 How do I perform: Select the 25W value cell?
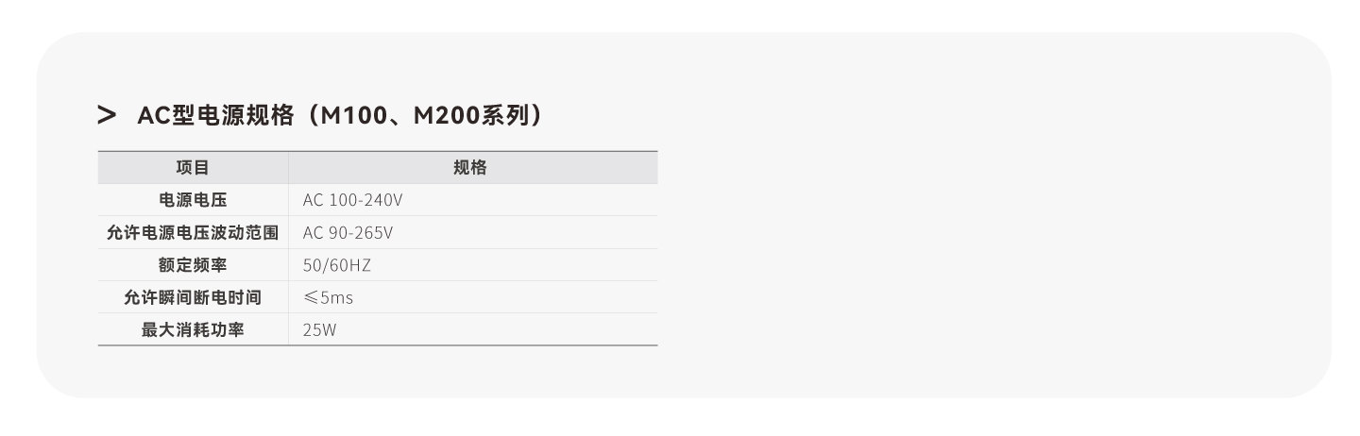(x=320, y=330)
